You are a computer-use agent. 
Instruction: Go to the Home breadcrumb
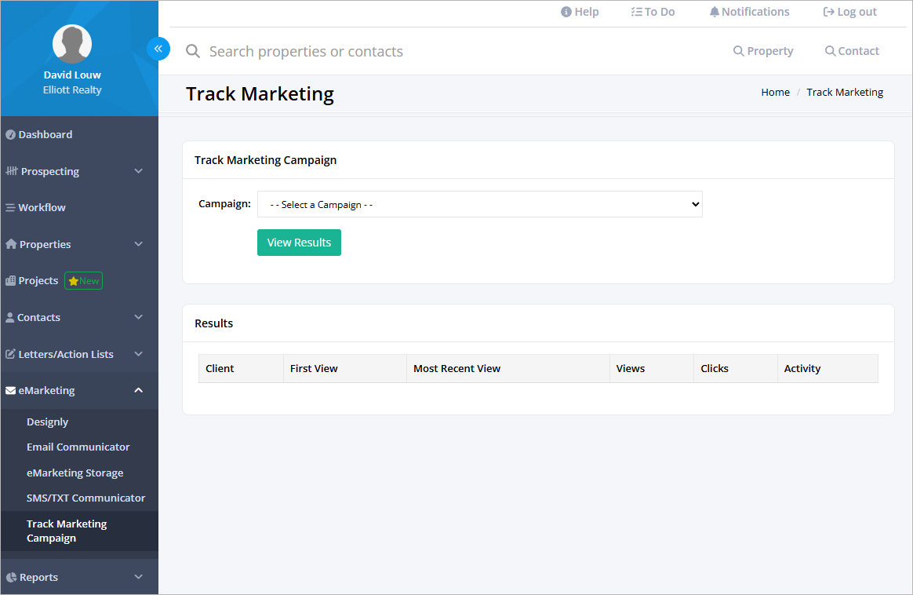(x=775, y=92)
